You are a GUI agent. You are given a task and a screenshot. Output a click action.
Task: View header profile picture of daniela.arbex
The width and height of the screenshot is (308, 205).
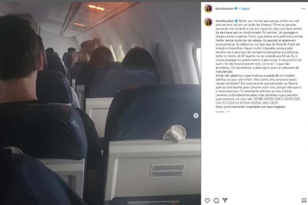pos(208,9)
